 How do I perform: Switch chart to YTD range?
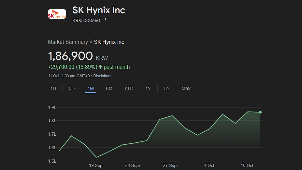tap(129, 89)
